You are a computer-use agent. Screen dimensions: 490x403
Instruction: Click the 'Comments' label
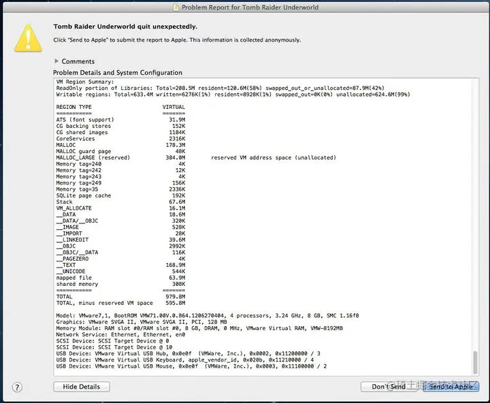point(78,61)
